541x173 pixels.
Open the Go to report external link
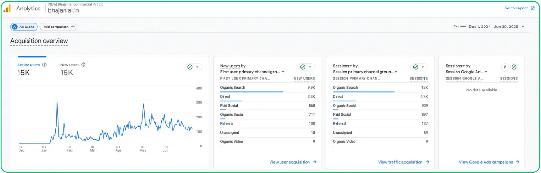tap(520, 8)
